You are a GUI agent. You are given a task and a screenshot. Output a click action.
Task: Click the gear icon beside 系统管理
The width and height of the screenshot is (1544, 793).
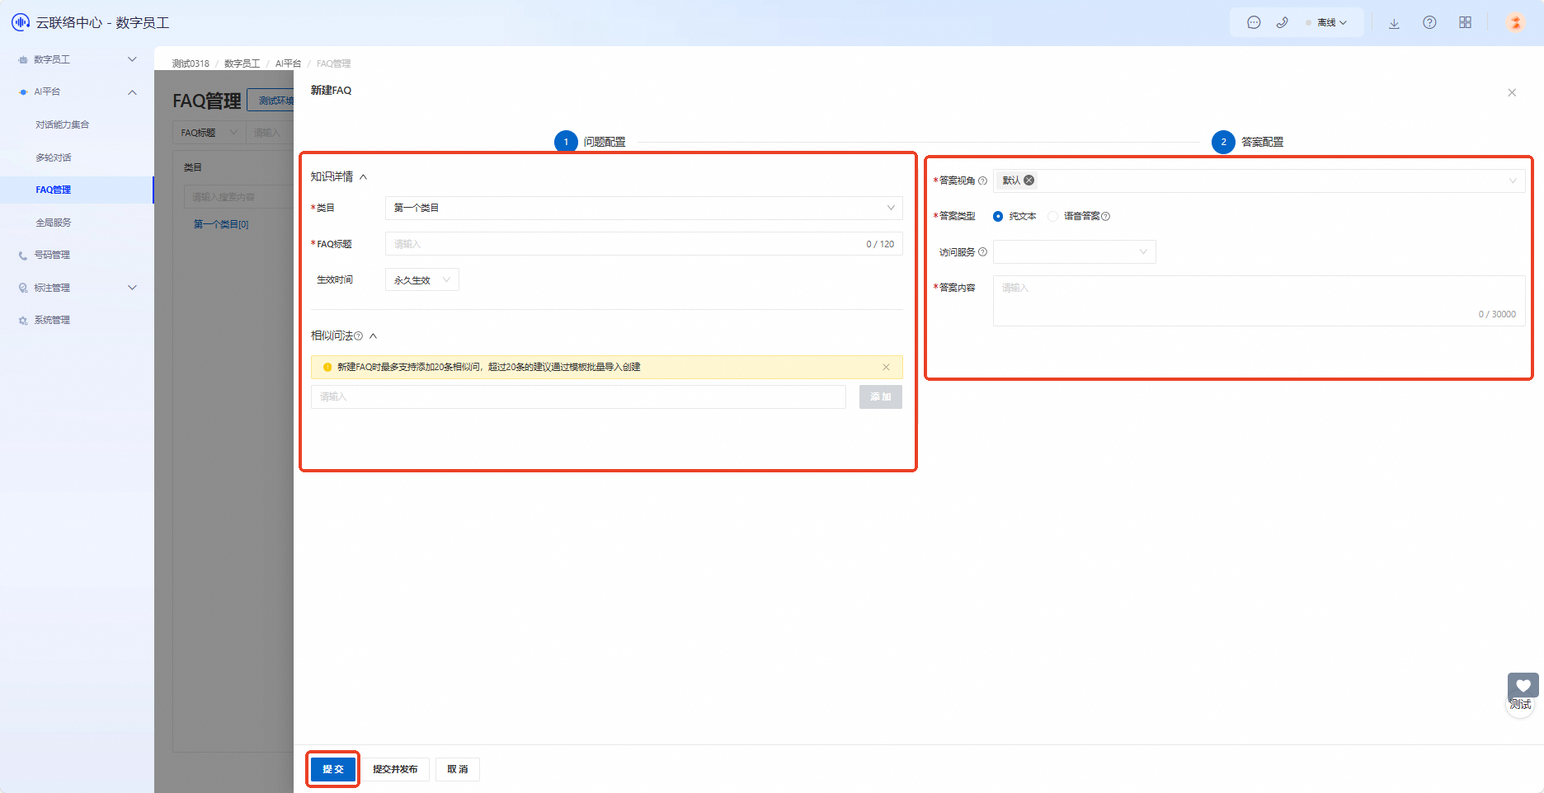tap(23, 321)
